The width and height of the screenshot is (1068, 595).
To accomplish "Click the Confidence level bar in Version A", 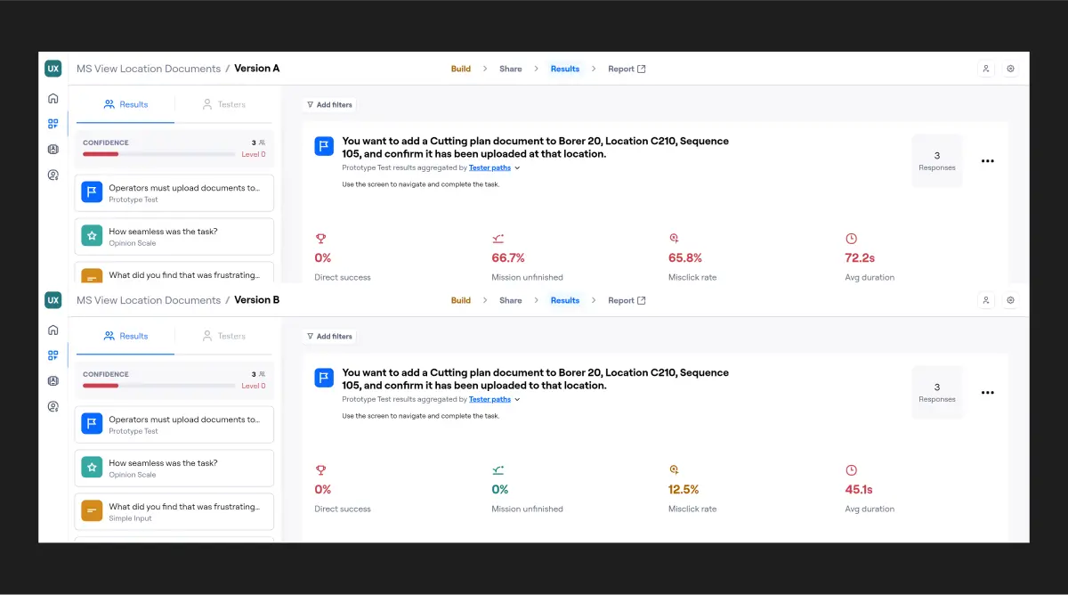I will [x=158, y=154].
